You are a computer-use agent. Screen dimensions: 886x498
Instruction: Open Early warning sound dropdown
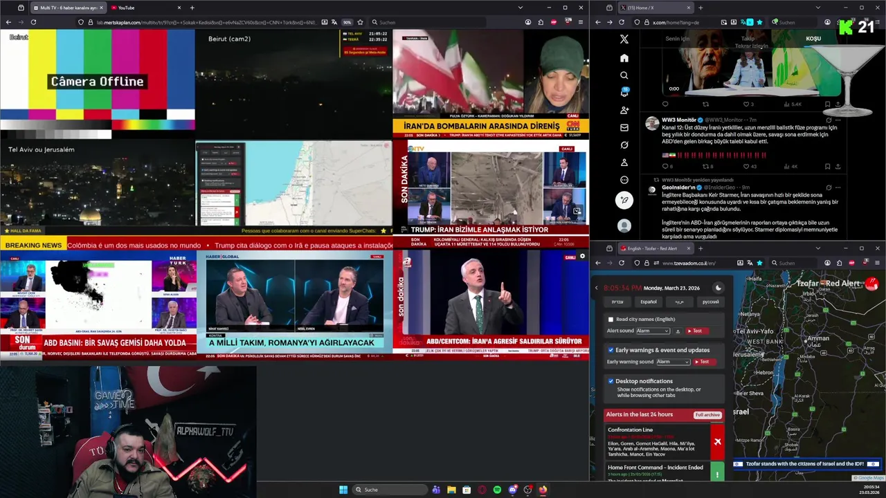tap(673, 362)
